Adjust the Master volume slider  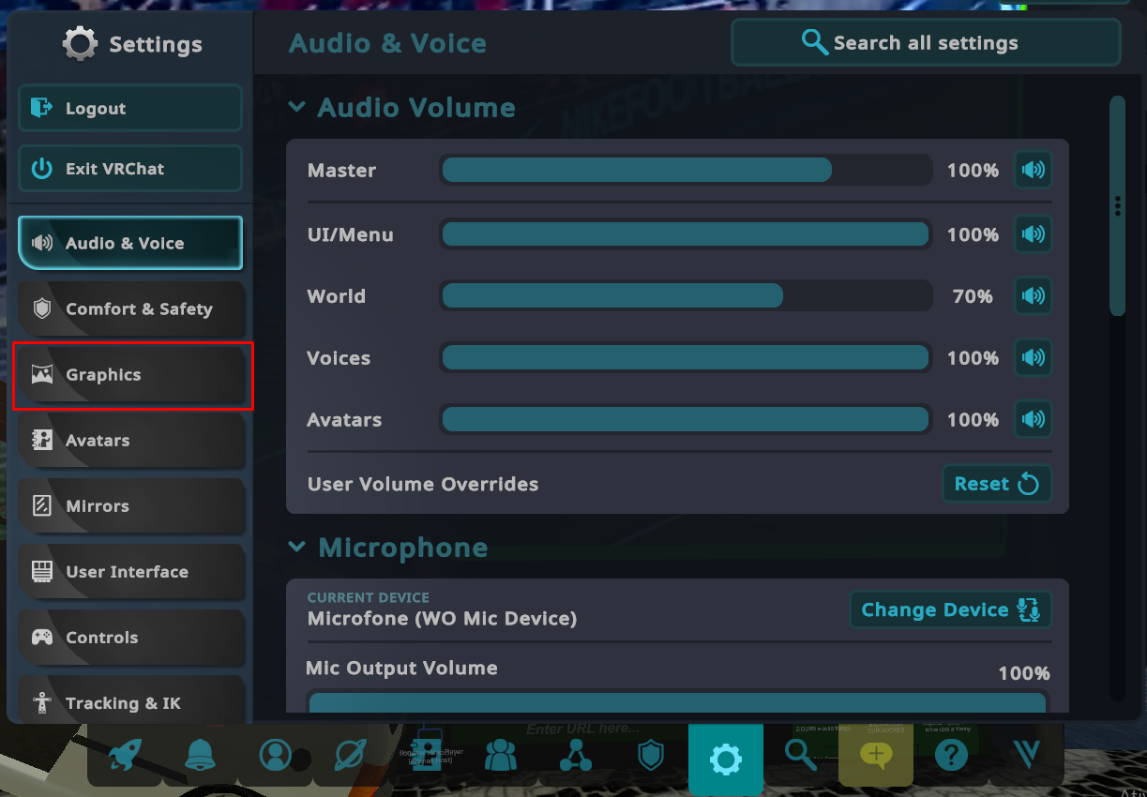(x=686, y=171)
